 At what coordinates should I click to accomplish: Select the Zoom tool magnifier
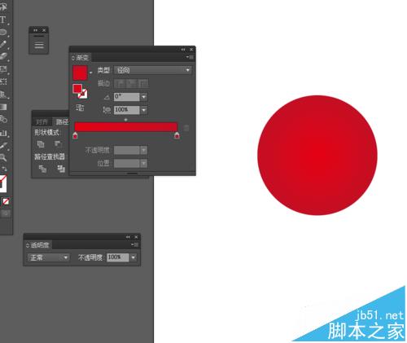[x=3, y=157]
